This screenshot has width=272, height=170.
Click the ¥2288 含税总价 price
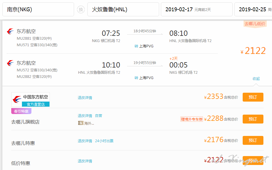(221, 118)
